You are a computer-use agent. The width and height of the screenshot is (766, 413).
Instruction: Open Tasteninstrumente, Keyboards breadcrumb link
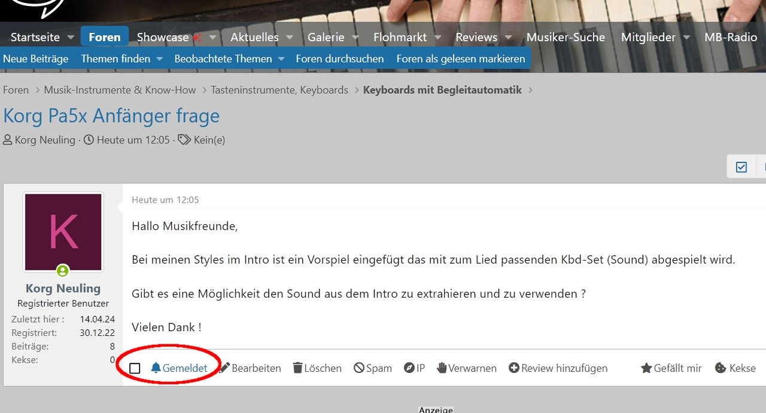(279, 90)
